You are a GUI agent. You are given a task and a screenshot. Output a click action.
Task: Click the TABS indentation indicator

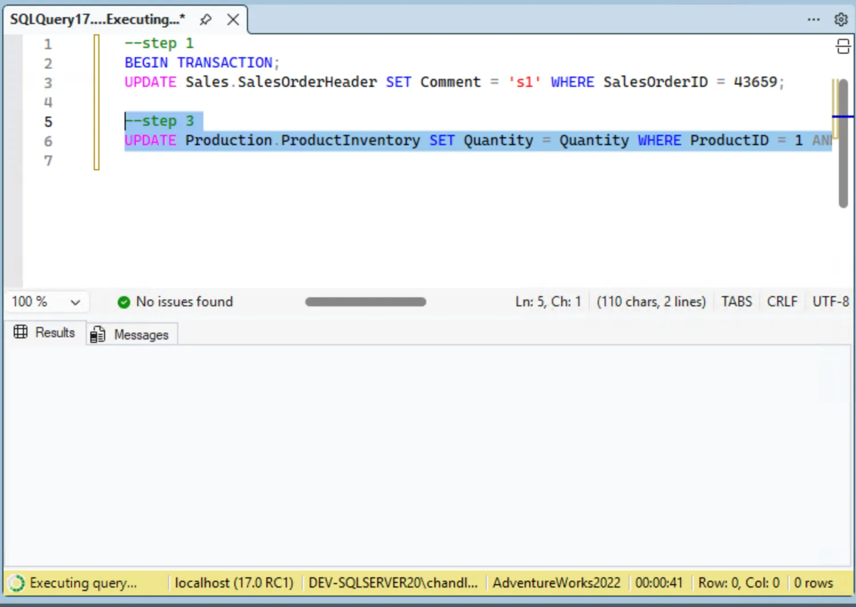[x=736, y=302]
